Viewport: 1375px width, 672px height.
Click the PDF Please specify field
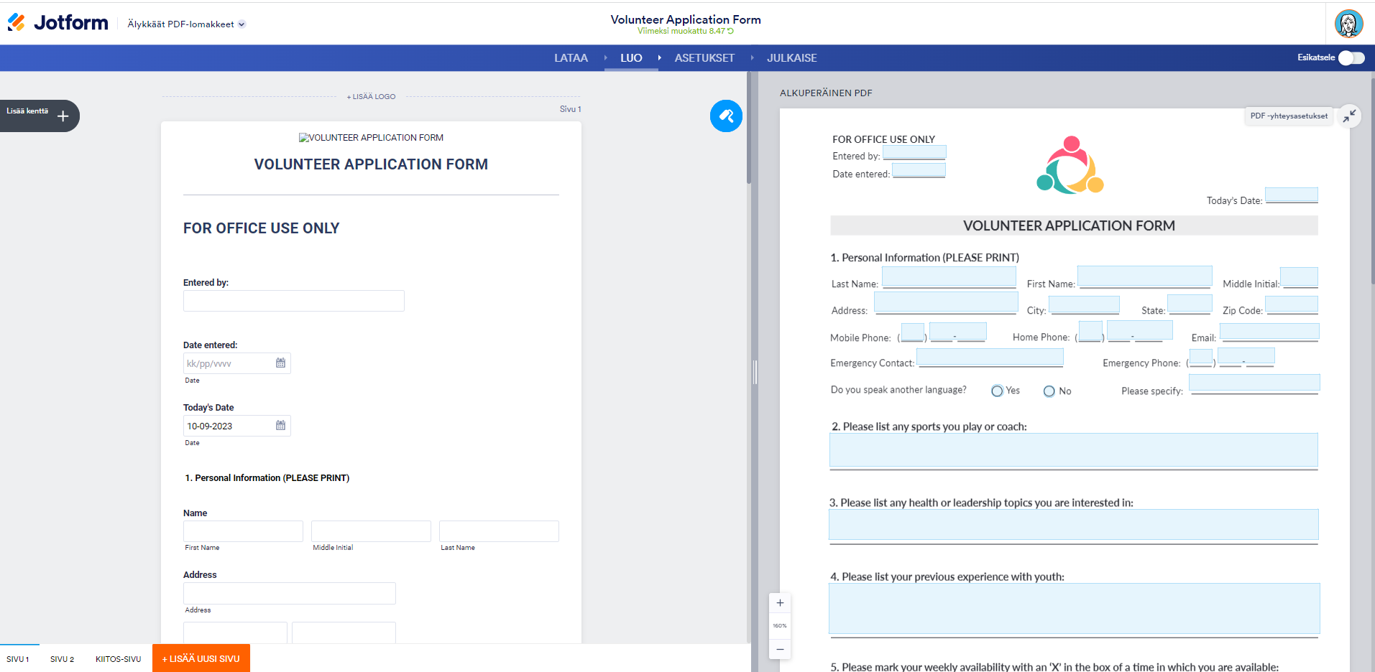tap(1254, 383)
